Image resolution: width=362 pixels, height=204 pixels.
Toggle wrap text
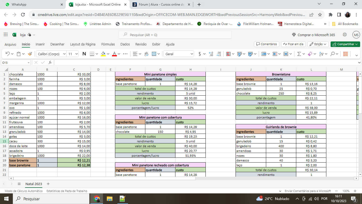point(146,54)
